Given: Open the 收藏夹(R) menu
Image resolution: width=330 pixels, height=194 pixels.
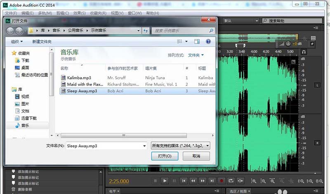Looking at the screenshot, I should (98, 13).
